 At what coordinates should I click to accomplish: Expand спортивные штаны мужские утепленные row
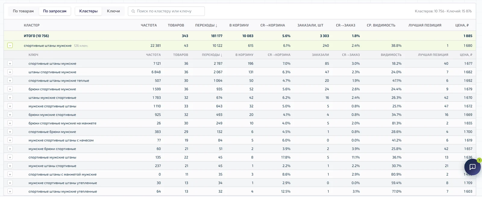pos(10,192)
